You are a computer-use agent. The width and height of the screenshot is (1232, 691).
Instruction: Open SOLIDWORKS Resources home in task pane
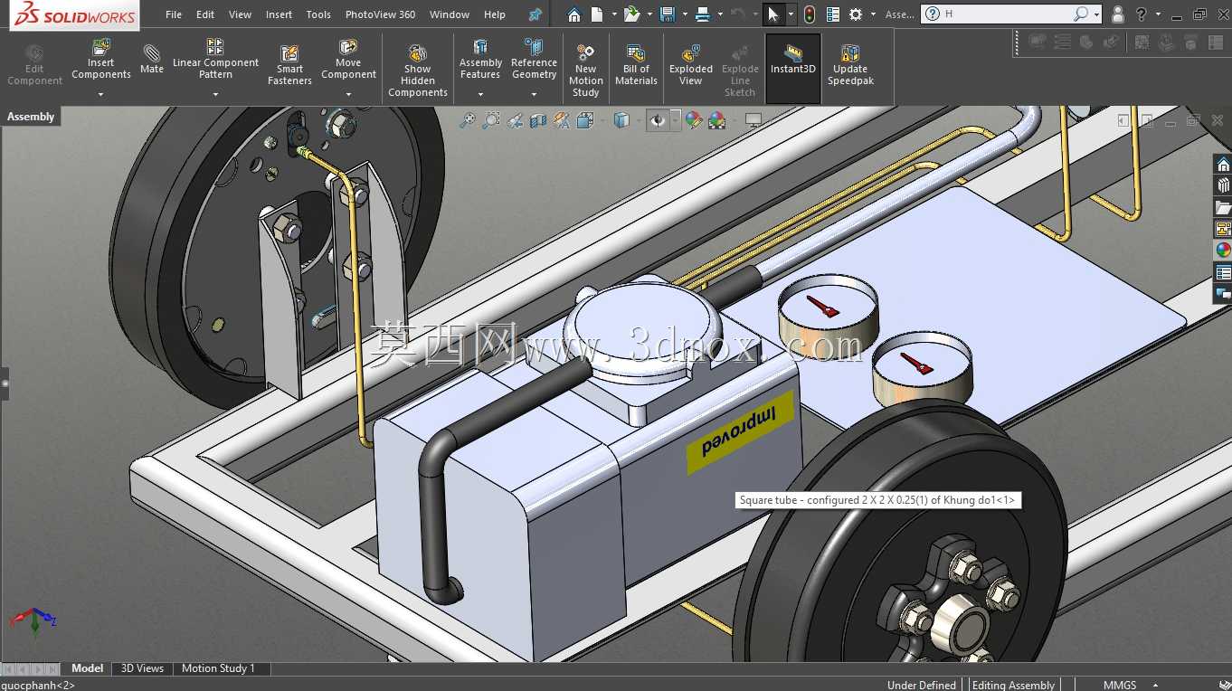click(1223, 165)
